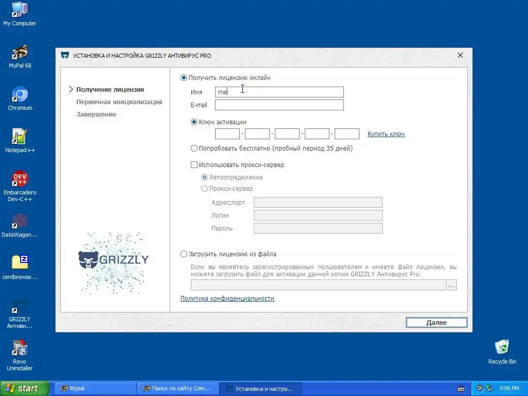528x396 pixels.
Task: Select 'Завершение' step in sidebar
Action: 96,114
